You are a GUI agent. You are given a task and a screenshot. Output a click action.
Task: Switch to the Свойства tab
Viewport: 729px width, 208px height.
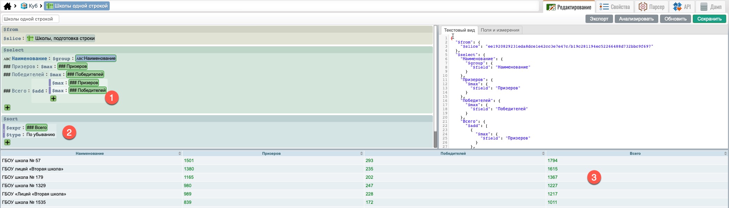(x=615, y=7)
